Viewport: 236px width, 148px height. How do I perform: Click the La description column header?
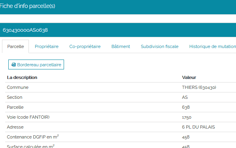[22, 77]
